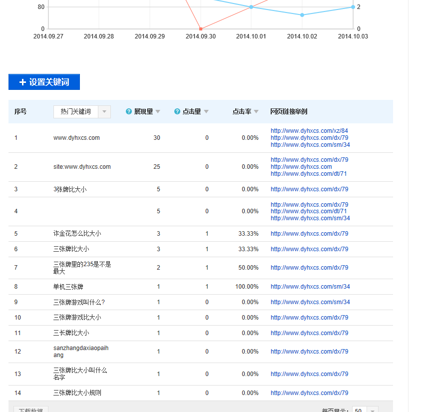Click the 设置关键词 button
This screenshot has width=429, height=412.
tap(44, 82)
